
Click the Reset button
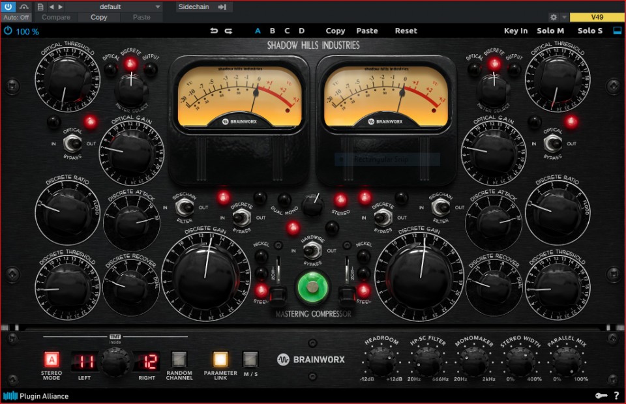point(406,31)
